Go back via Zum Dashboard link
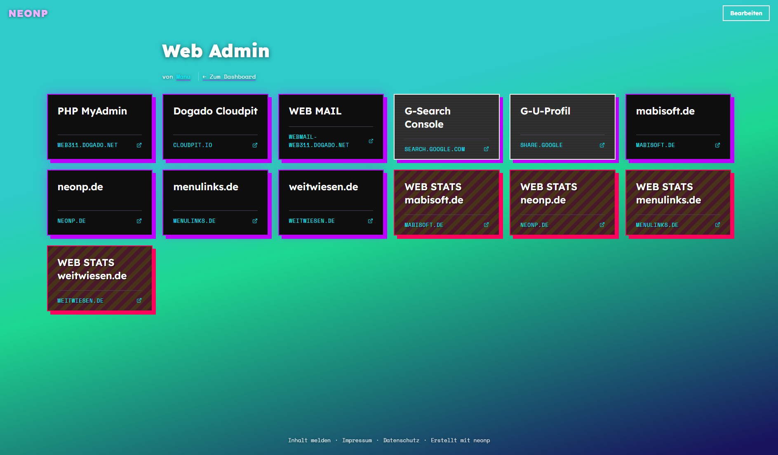778x455 pixels. (229, 77)
